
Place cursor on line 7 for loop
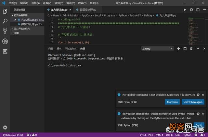[74, 43]
